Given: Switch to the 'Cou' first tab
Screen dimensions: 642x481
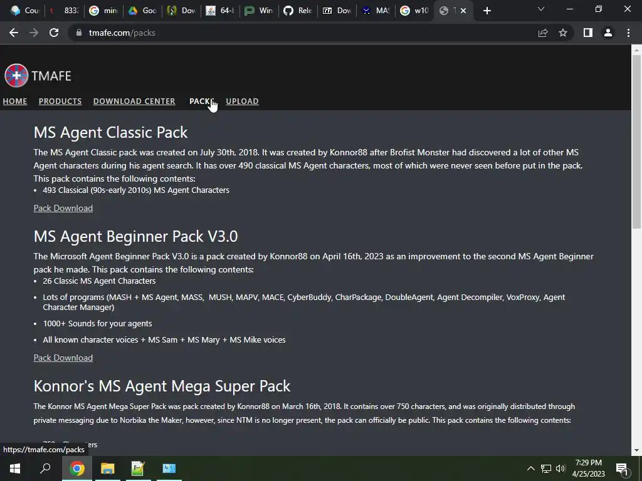Looking at the screenshot, I should click(x=25, y=11).
